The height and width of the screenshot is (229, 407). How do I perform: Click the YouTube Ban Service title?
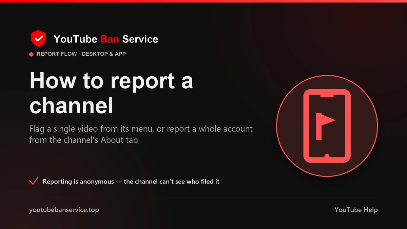click(106, 39)
